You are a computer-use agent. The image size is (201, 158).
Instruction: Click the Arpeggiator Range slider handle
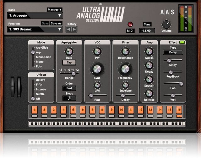[73, 74]
